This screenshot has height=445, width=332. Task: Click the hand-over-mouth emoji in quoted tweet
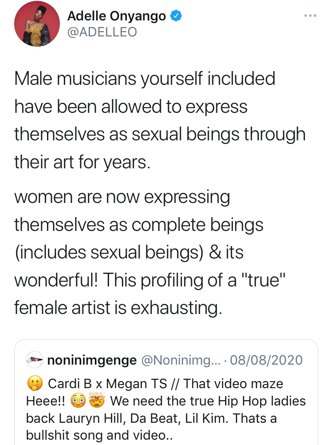pos(35,383)
